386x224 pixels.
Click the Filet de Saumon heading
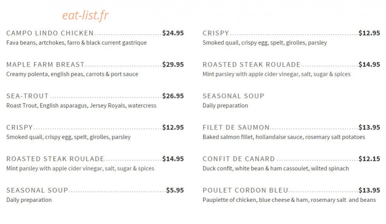(x=236, y=127)
